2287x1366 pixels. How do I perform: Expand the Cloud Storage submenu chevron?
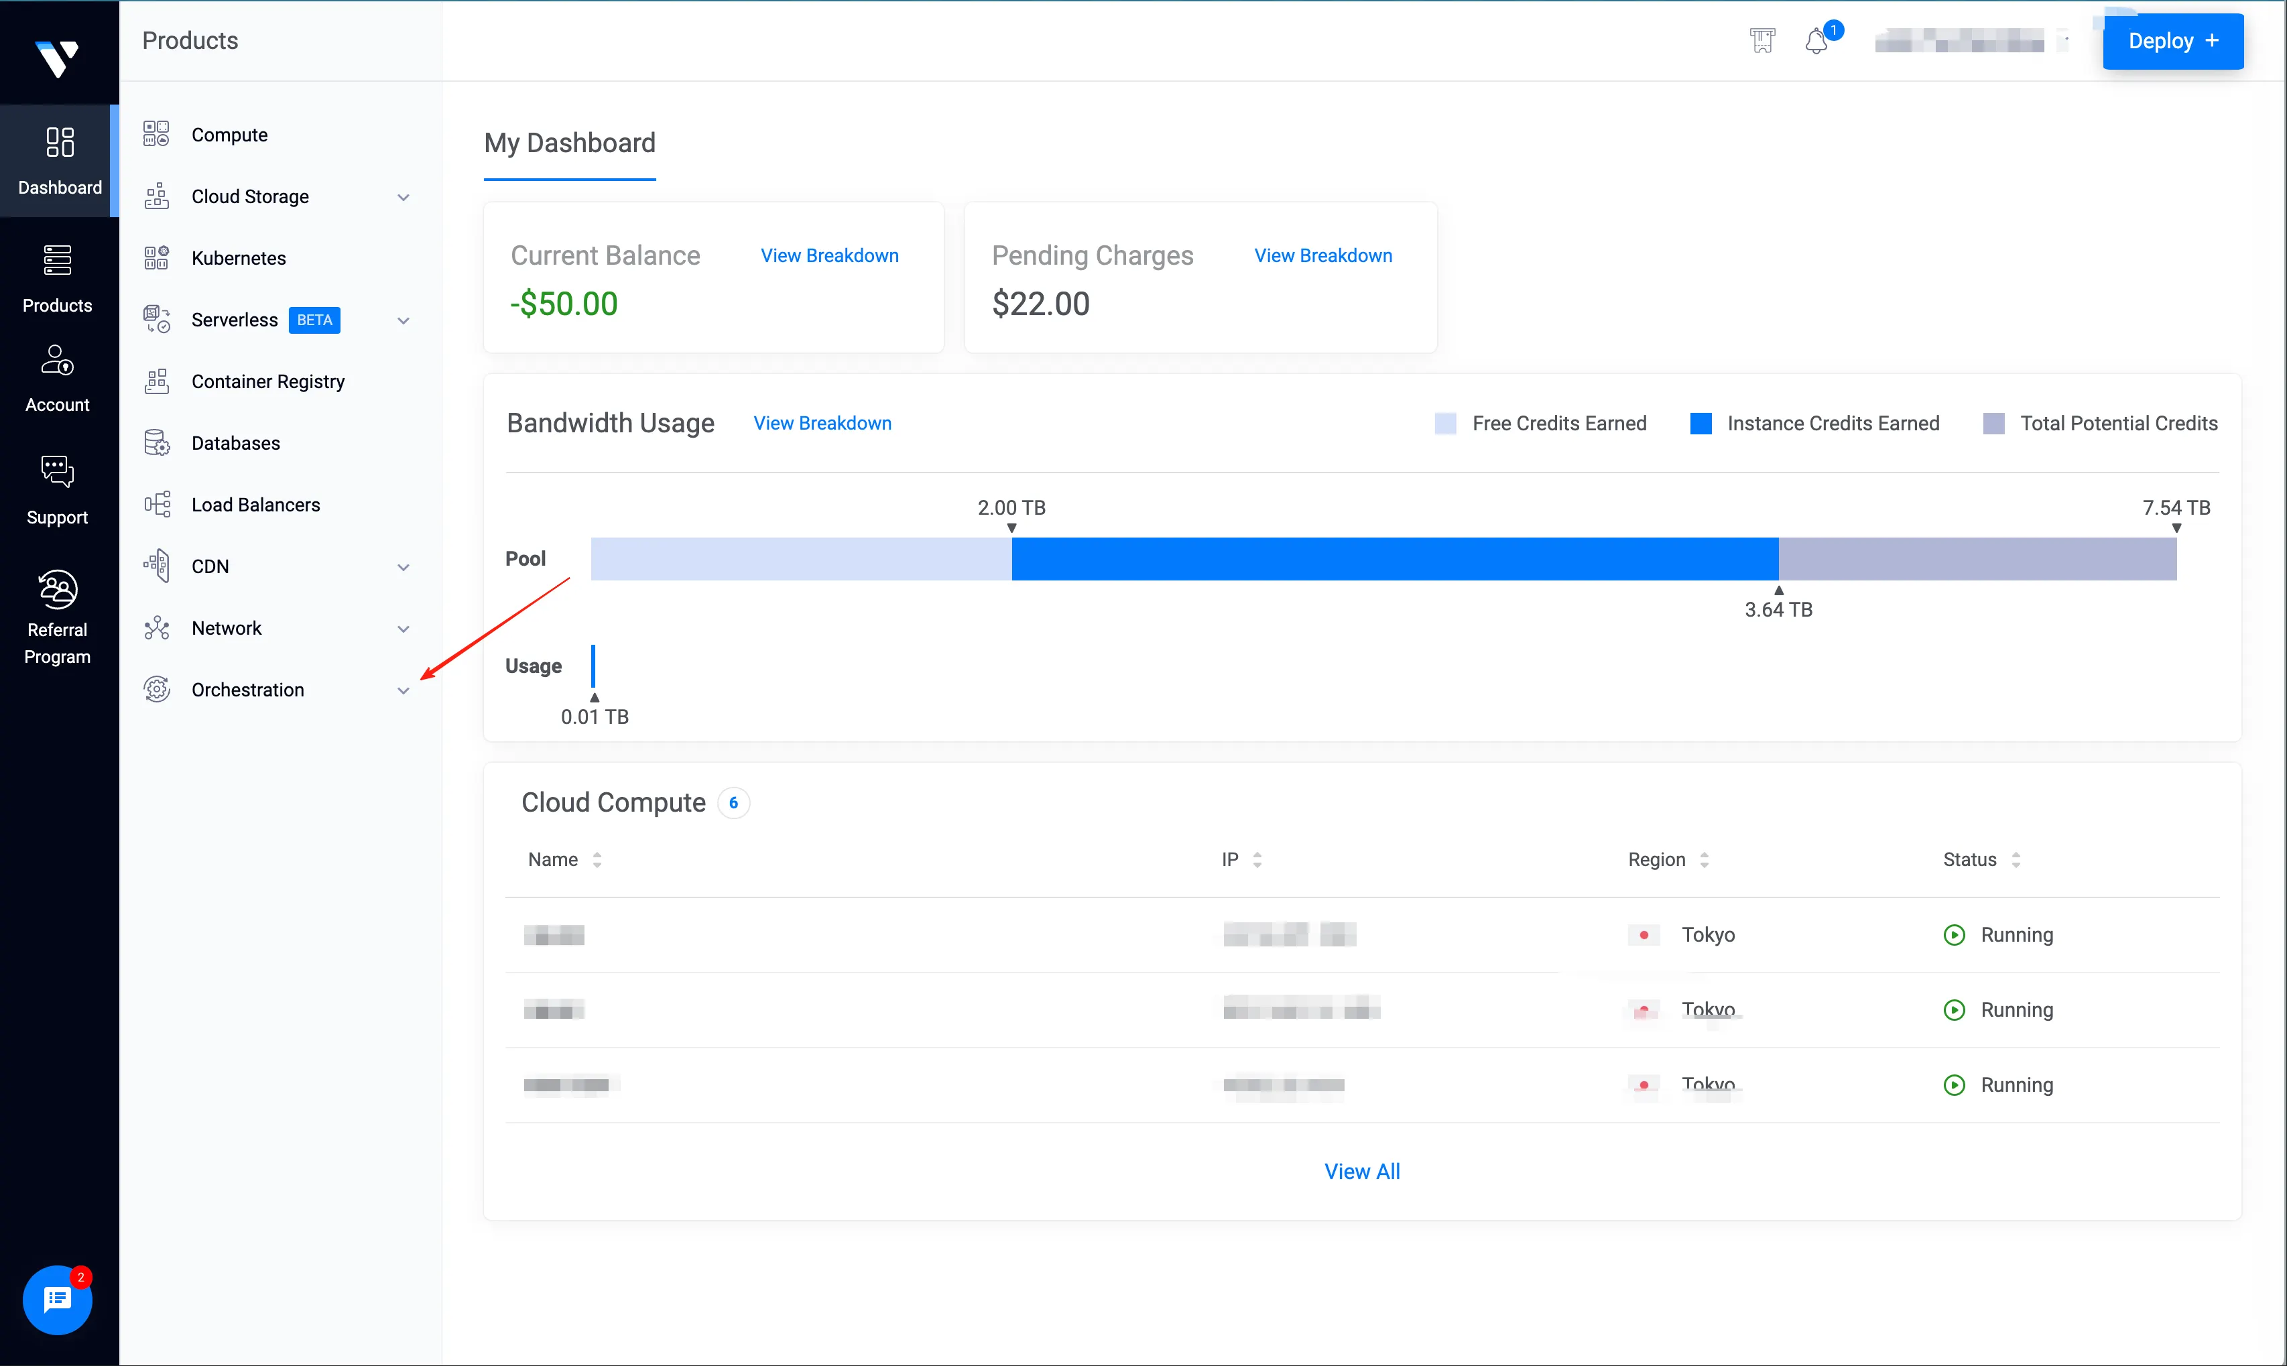(403, 197)
